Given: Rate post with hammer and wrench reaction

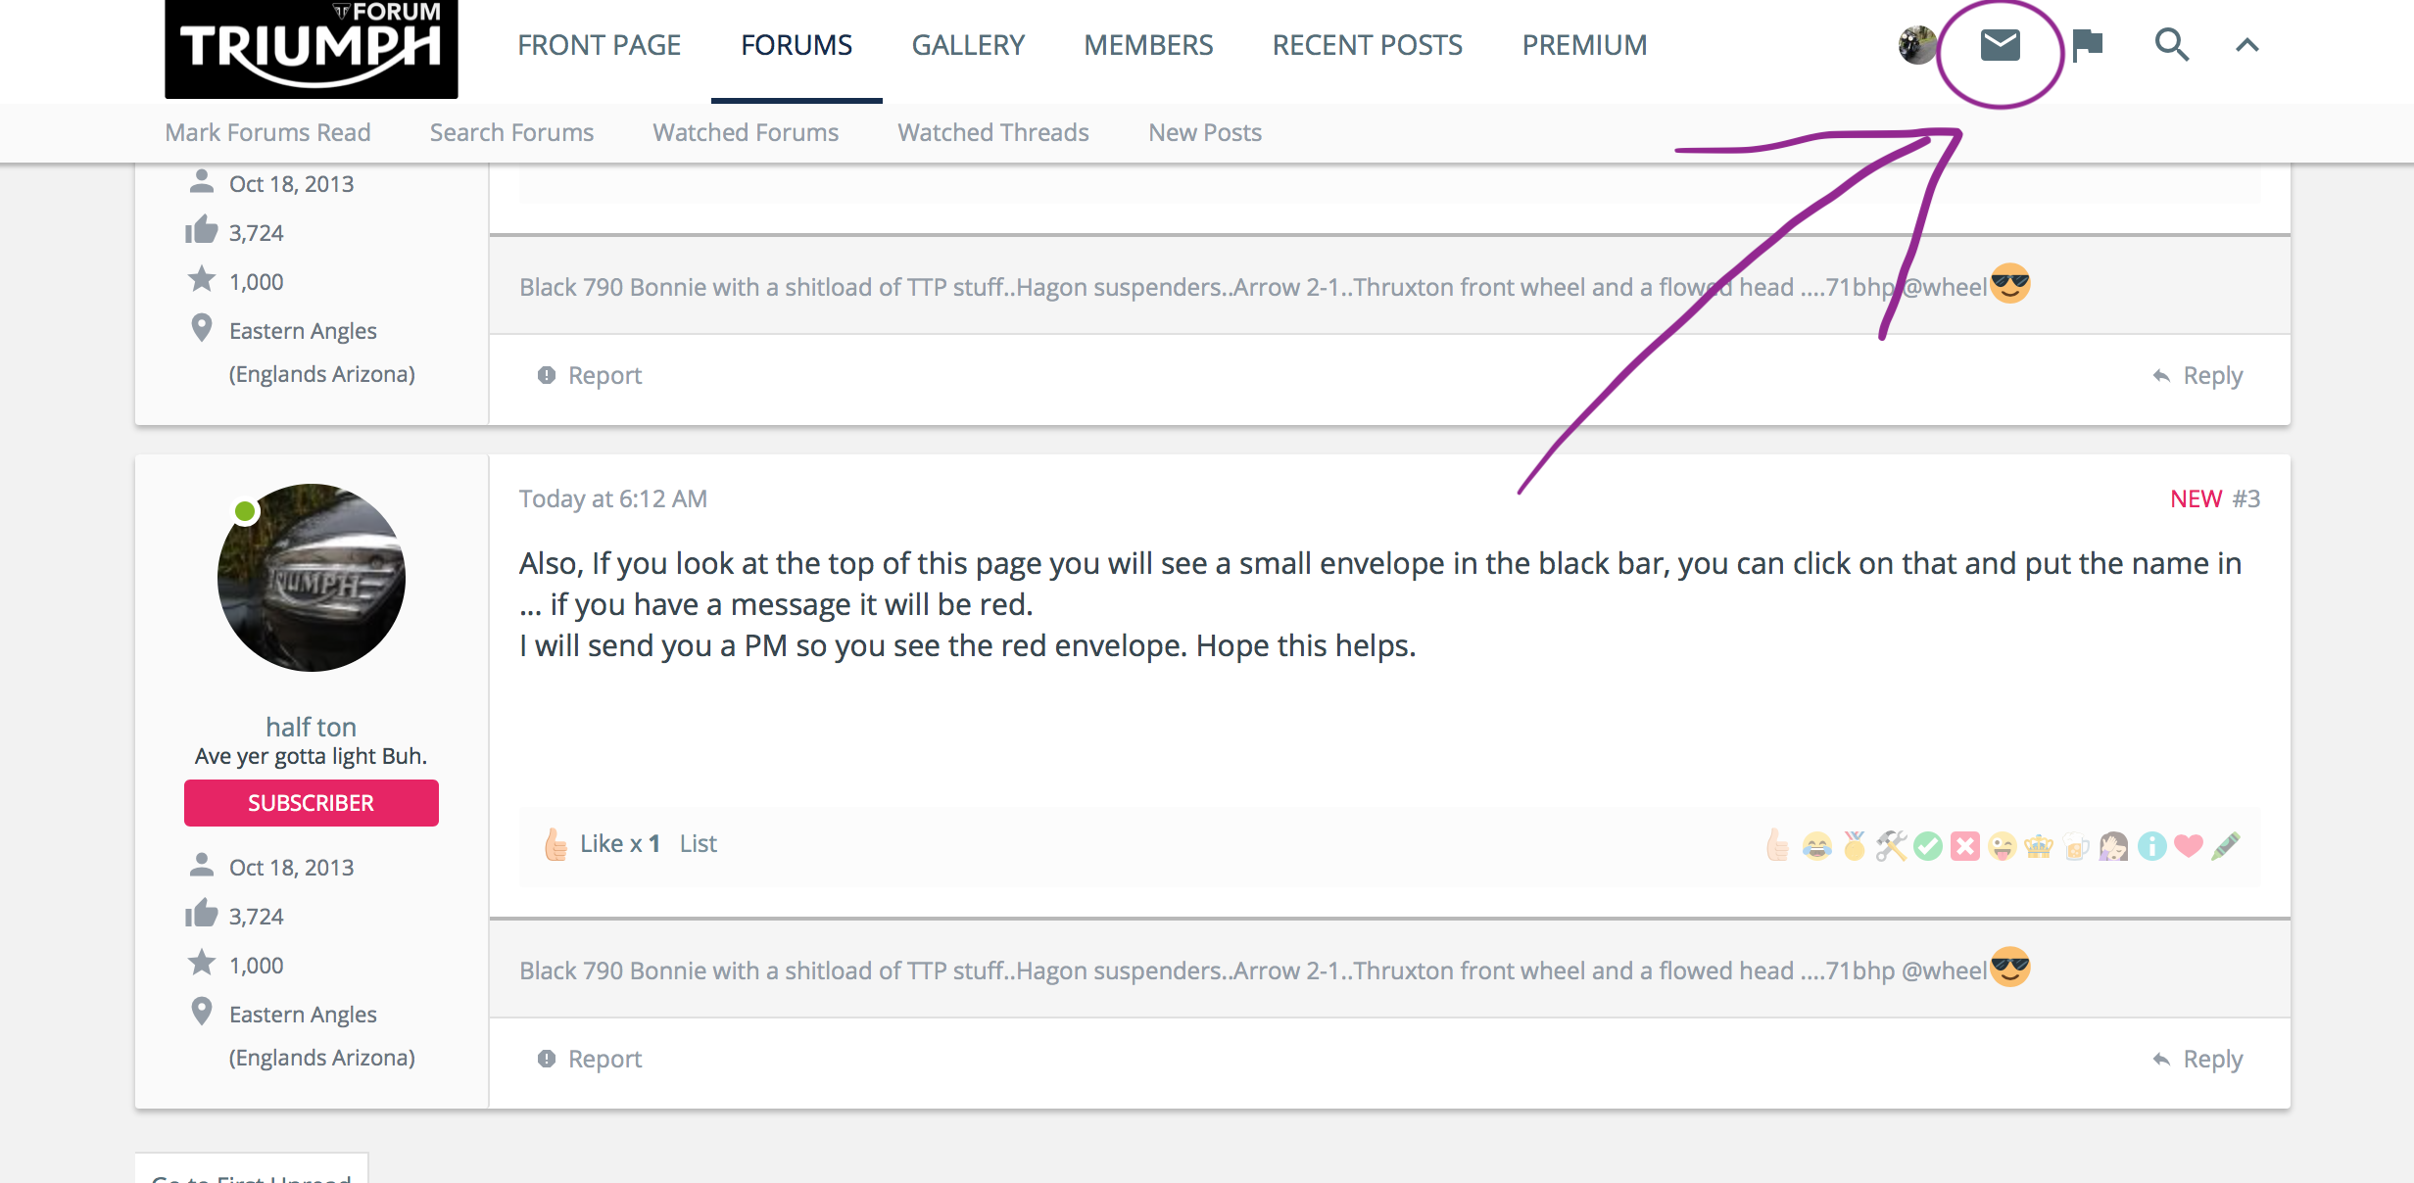Looking at the screenshot, I should 1891,846.
